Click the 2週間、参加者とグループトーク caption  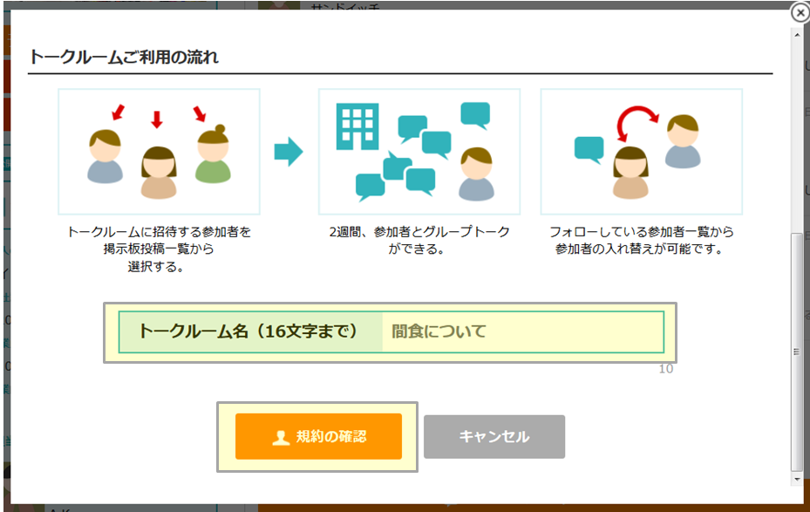[x=419, y=232]
